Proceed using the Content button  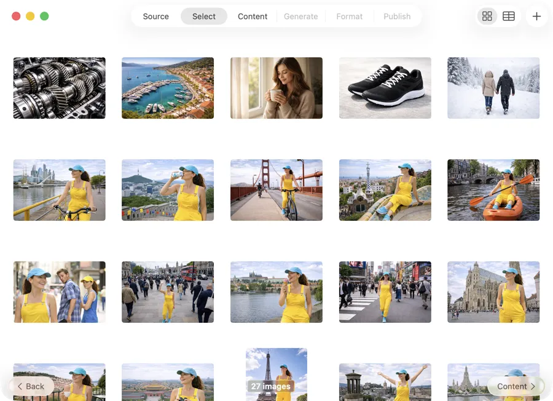click(x=514, y=386)
